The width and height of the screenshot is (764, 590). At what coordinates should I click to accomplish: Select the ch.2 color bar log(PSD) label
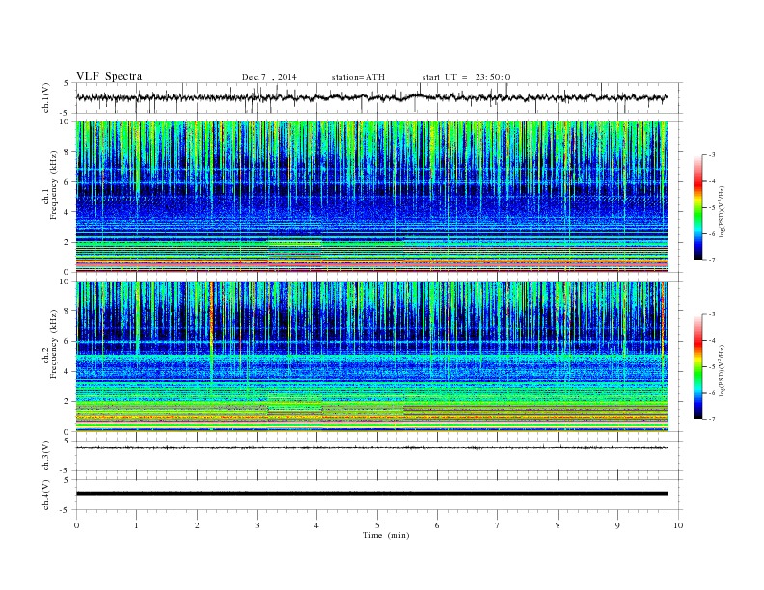pos(722,370)
